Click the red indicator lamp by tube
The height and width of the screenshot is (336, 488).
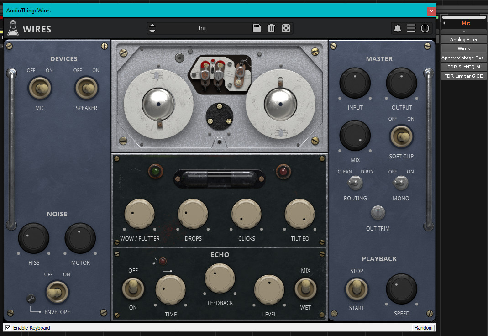tap(283, 171)
